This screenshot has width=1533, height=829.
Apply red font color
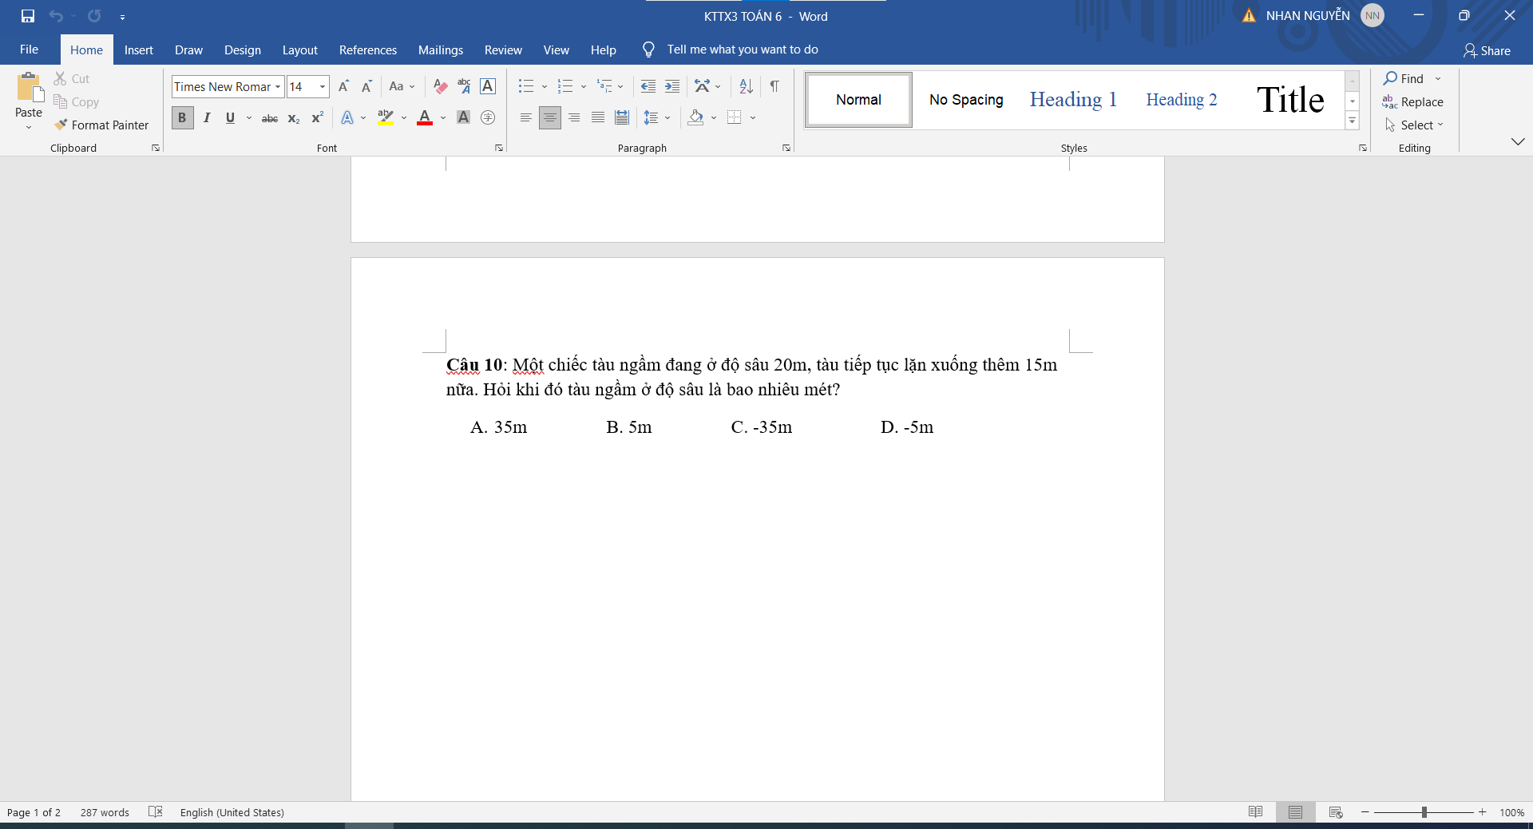coord(425,117)
